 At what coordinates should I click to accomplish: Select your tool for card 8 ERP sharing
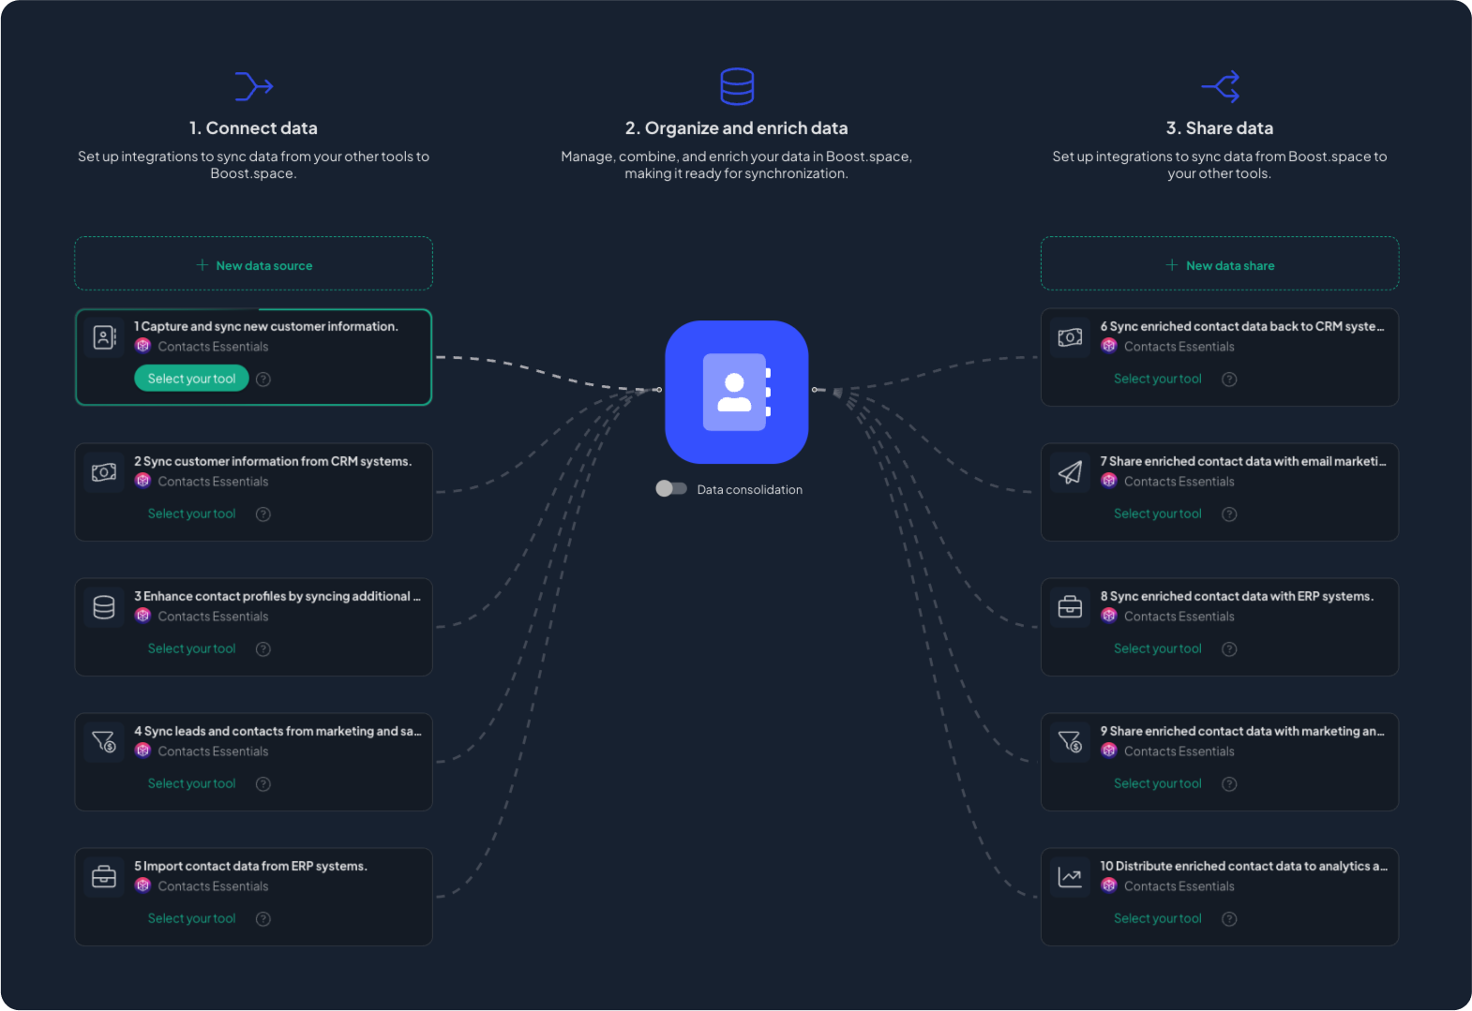[1157, 649]
